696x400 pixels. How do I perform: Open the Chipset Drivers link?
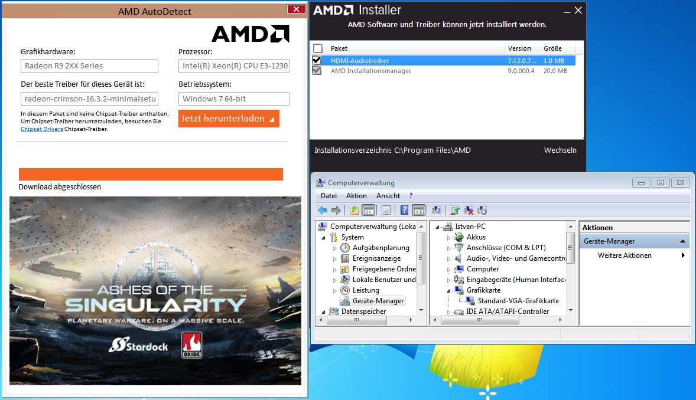pos(42,129)
